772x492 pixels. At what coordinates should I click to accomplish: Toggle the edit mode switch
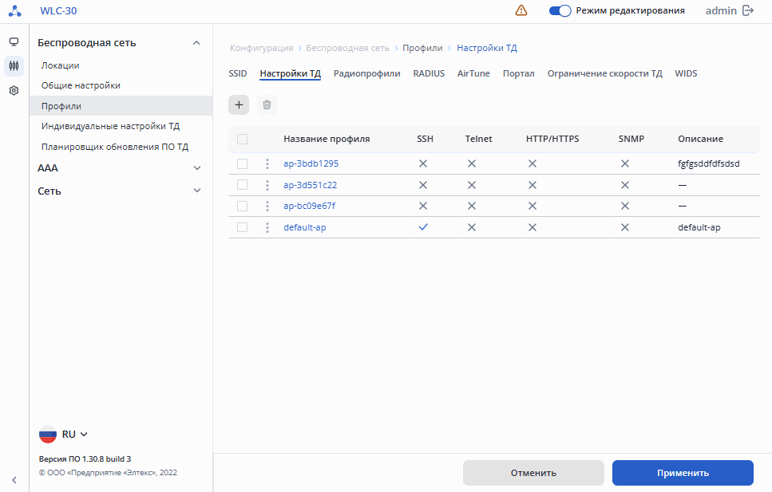560,10
